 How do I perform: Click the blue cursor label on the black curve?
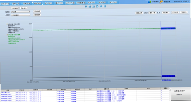(x=169, y=76)
